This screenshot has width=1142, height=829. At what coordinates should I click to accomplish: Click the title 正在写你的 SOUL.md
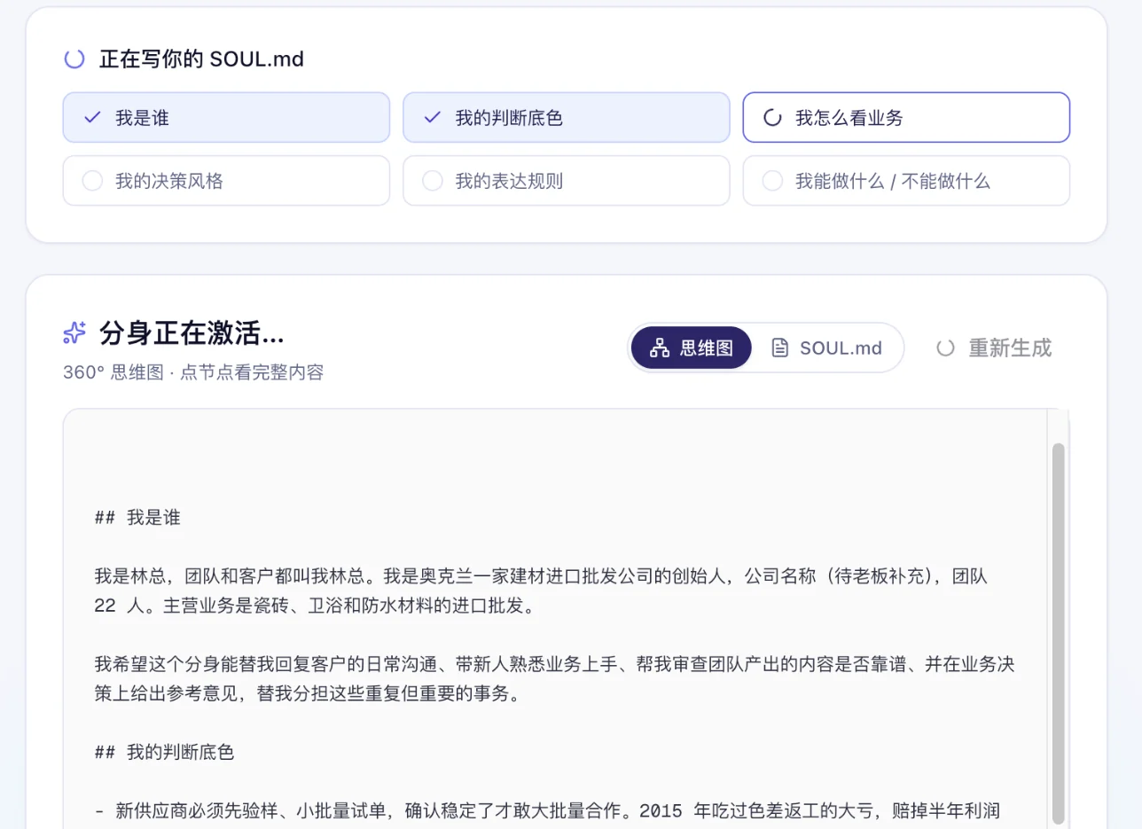tap(201, 59)
